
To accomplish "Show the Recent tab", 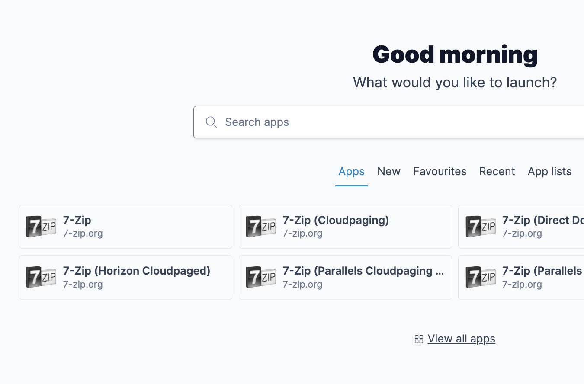I will (x=497, y=172).
